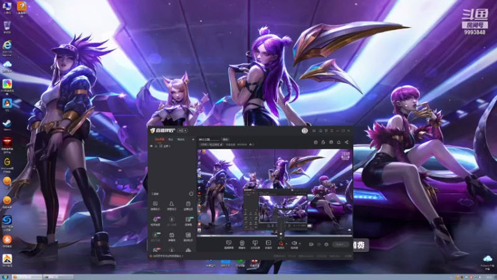Click the square play icon in bottom toolbar

tap(268, 243)
